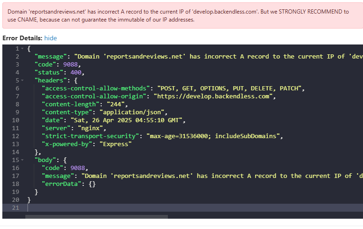Click line number 14 in the gutter
Viewport: 363px width, 229px height.
click(15, 152)
